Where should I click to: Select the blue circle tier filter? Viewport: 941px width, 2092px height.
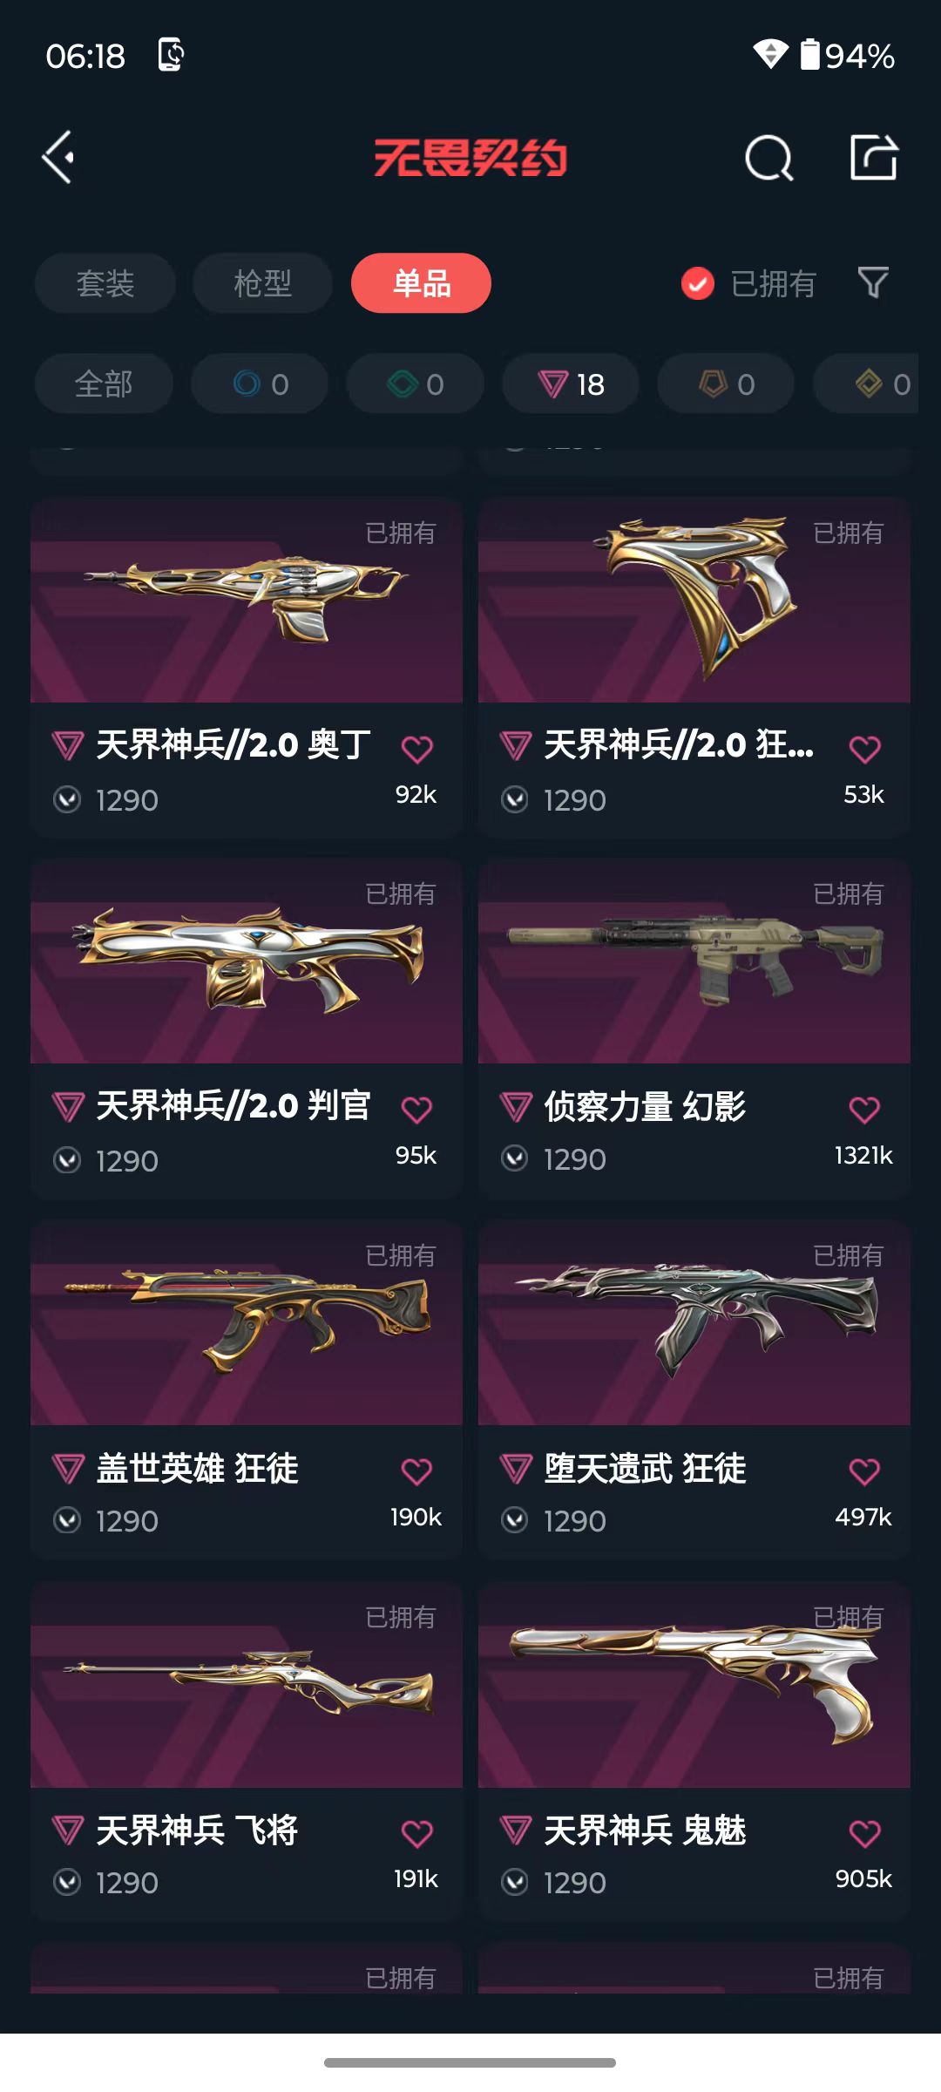(x=260, y=384)
